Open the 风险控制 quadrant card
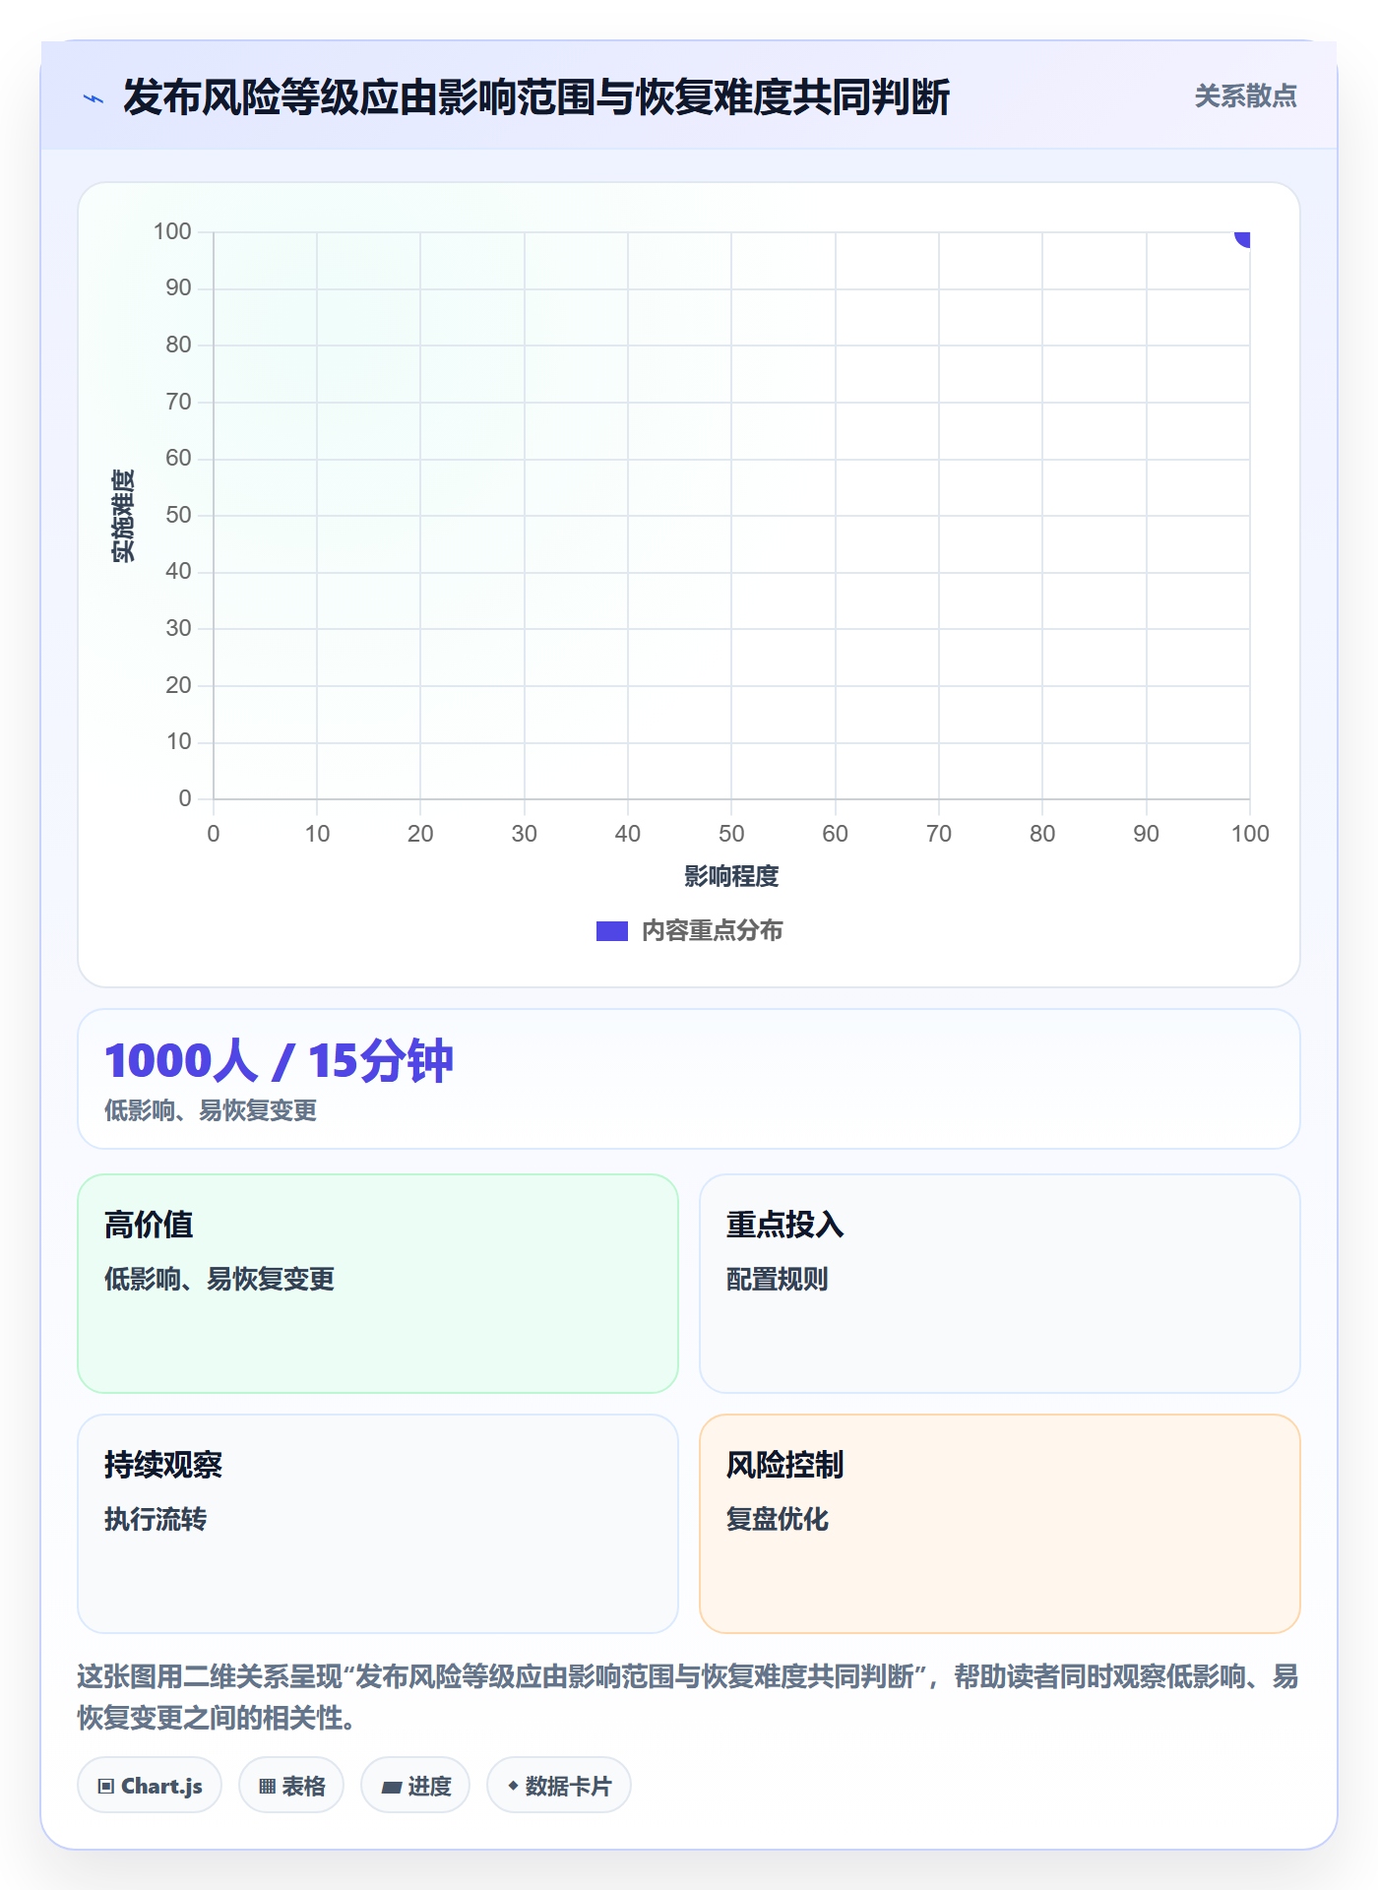This screenshot has height=1890, width=1378. point(999,1523)
